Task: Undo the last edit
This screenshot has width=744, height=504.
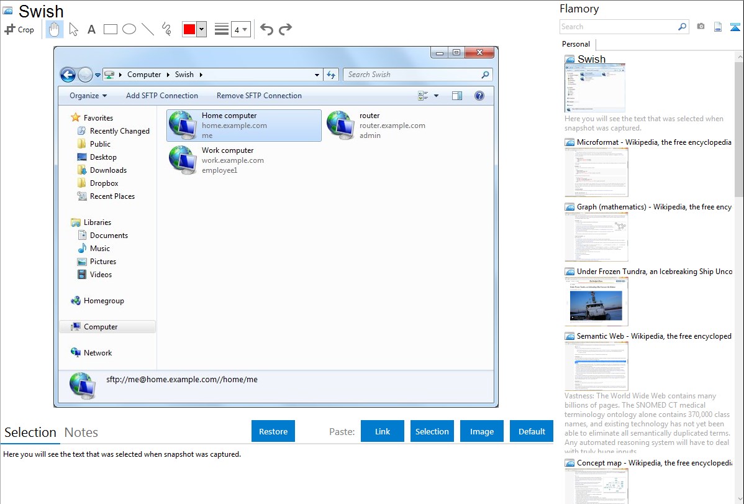Action: (x=266, y=29)
